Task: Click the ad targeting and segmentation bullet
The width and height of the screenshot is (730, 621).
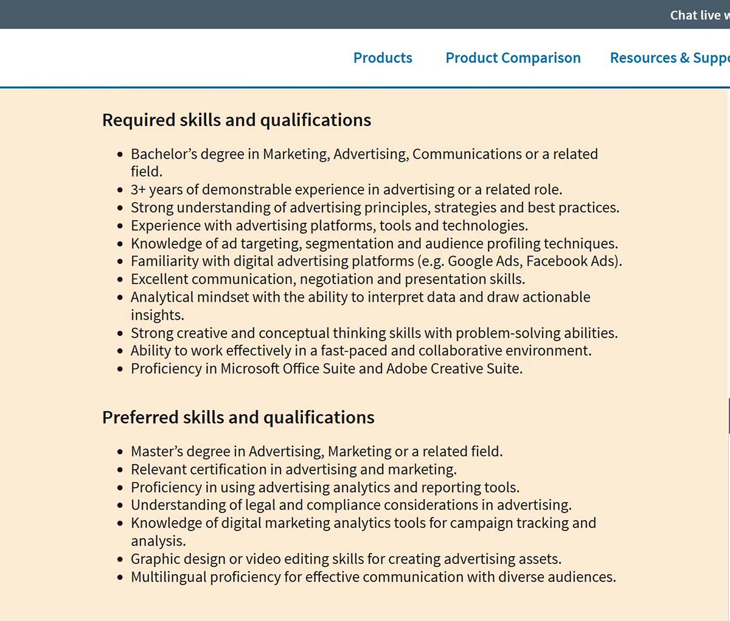Action: click(374, 244)
